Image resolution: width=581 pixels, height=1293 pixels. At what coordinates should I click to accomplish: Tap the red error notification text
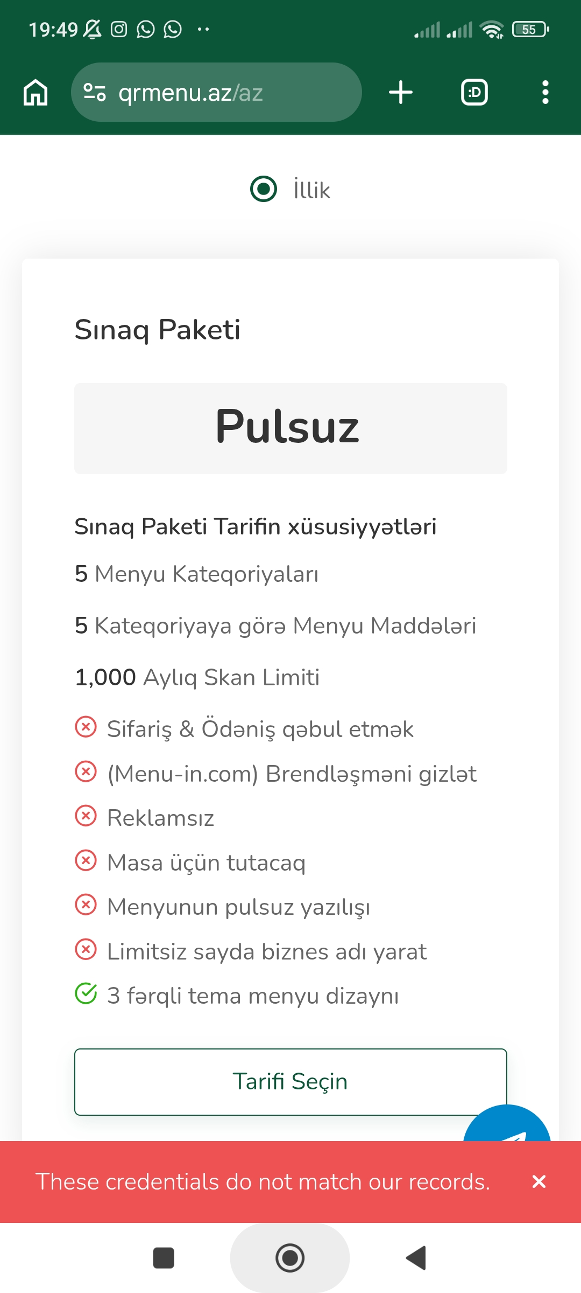coord(263,1181)
